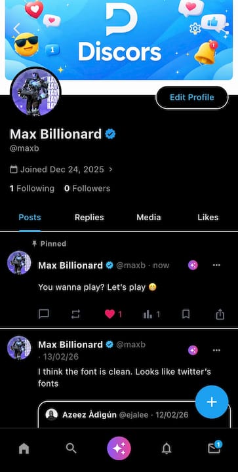The height and width of the screenshot is (472, 238).
Task: Expand the Joined Dec 24, 2025 chevron
Action: click(111, 170)
